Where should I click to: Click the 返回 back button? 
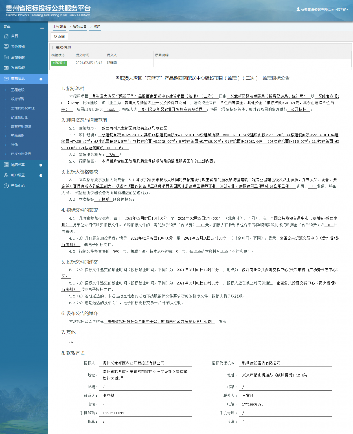point(60,36)
